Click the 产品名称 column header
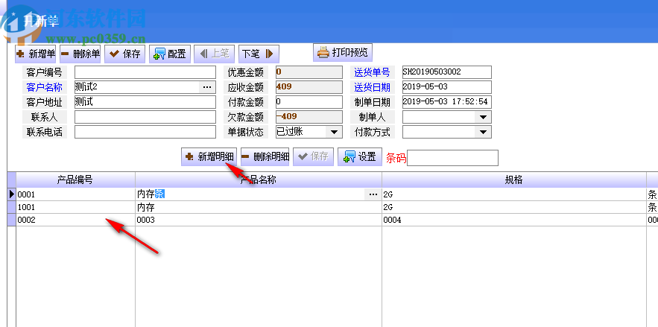The height and width of the screenshot is (327, 658). pyautogui.click(x=259, y=180)
